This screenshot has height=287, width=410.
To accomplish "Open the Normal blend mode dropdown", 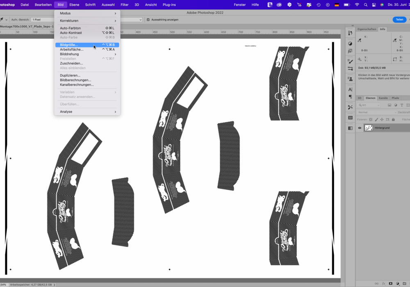I will tap(377, 112).
